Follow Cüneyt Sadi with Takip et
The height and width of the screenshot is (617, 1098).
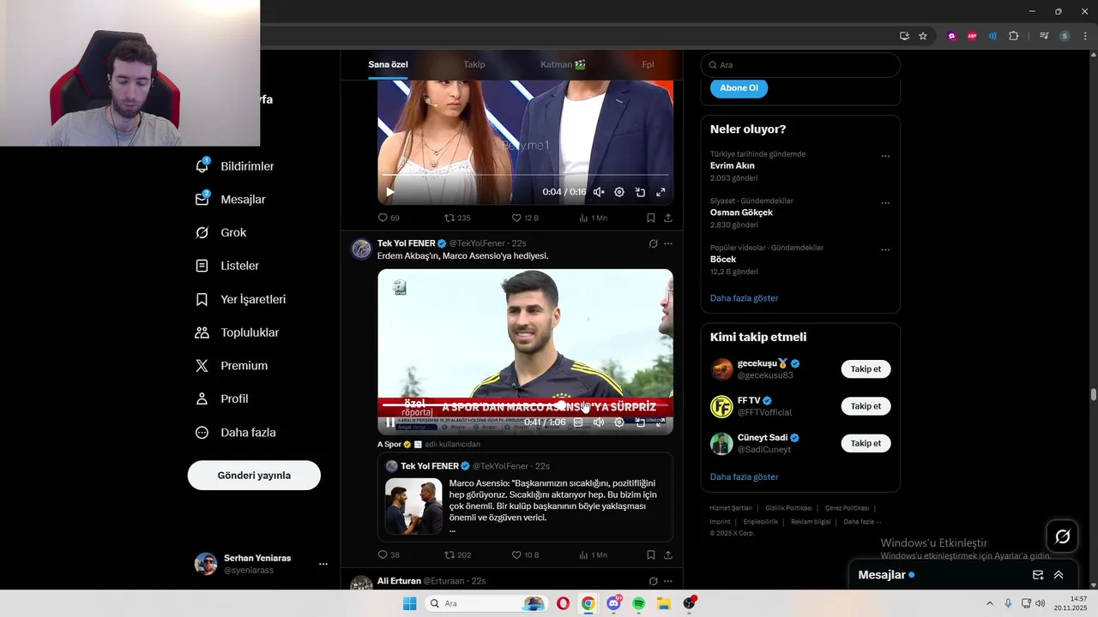(866, 443)
